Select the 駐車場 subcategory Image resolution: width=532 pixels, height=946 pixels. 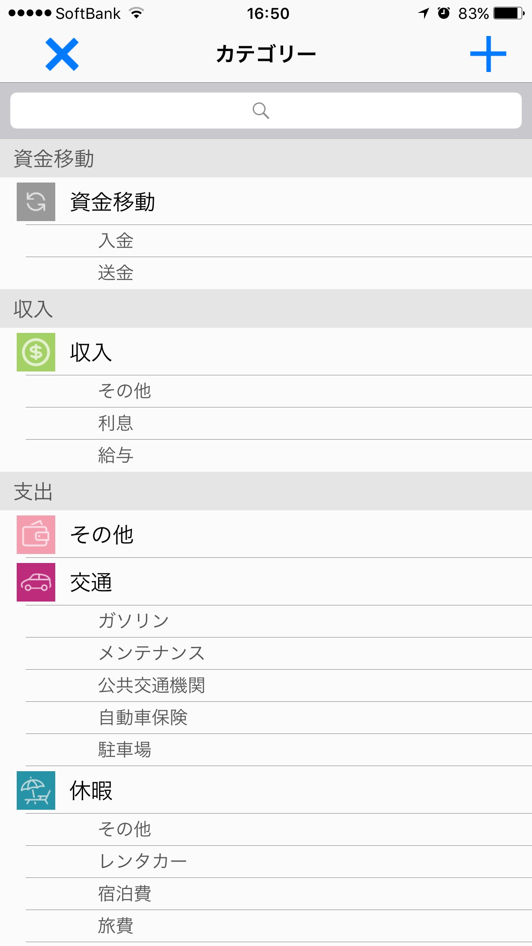click(125, 750)
